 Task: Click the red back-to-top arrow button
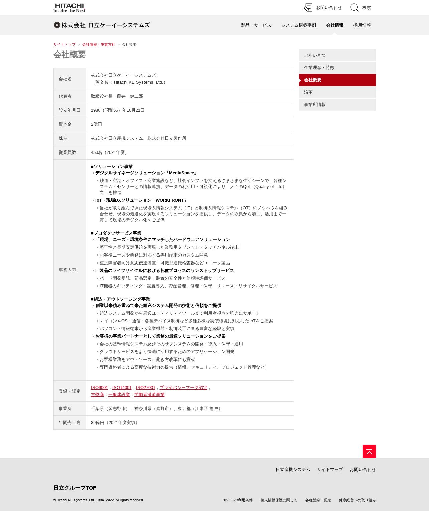tap(369, 451)
